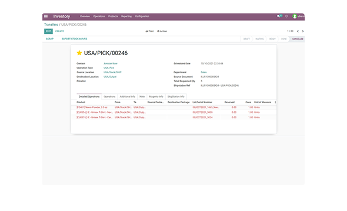This screenshot has width=347, height=211.
Task: Open the Print dropdown
Action: (149, 31)
